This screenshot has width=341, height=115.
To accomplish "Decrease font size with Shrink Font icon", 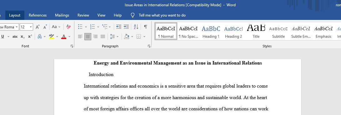I will 45,27.
